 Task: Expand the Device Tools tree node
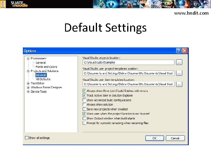click(x=28, y=92)
